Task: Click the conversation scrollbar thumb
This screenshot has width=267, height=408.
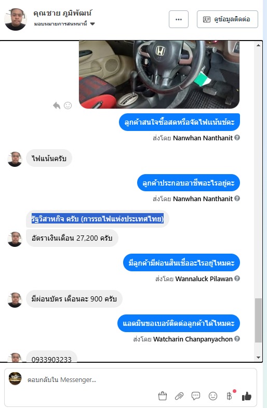Action: (258, 320)
